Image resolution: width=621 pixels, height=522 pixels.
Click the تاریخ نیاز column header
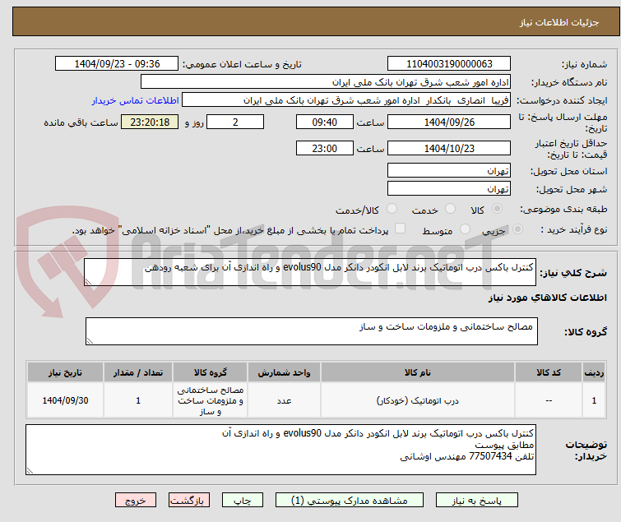[x=65, y=372]
